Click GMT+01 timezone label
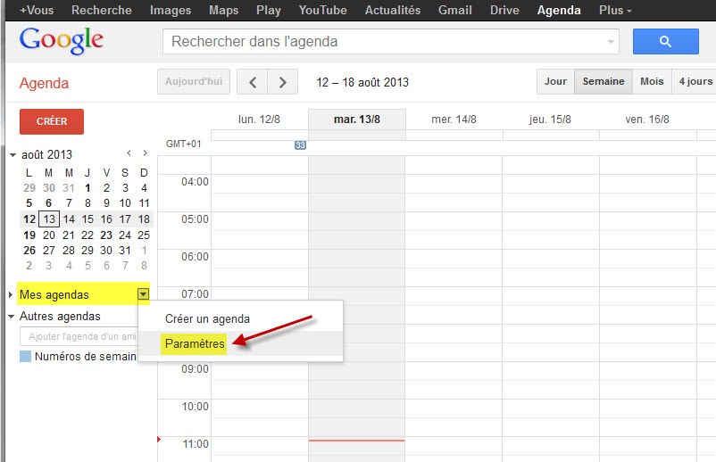The height and width of the screenshot is (462, 716). 184,144
